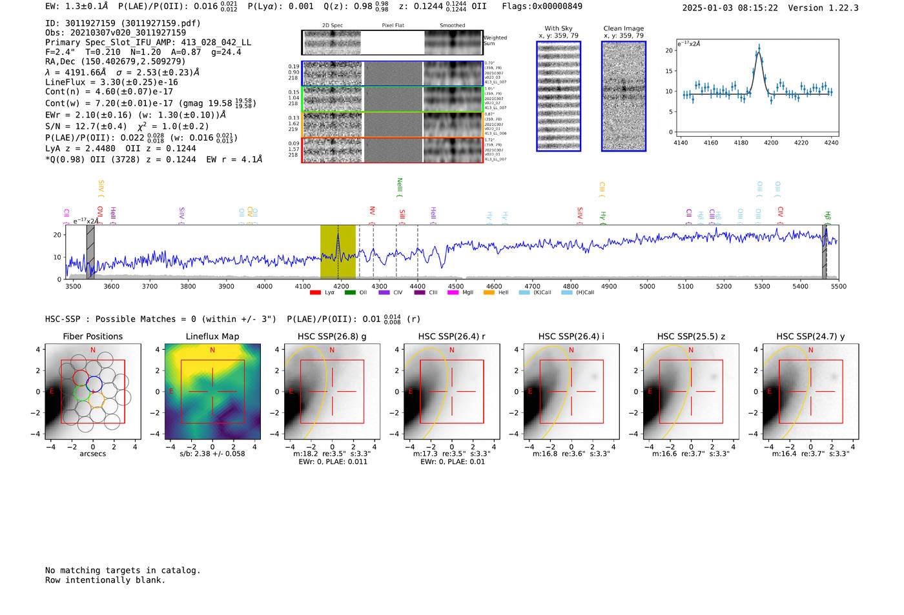Image resolution: width=904 pixels, height=615 pixels.
Task: Click the LyA z = 2.4480 line
Action: point(121,148)
